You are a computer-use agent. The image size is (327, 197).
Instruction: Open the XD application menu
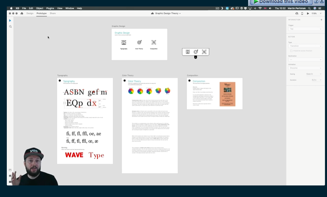tap(17, 8)
